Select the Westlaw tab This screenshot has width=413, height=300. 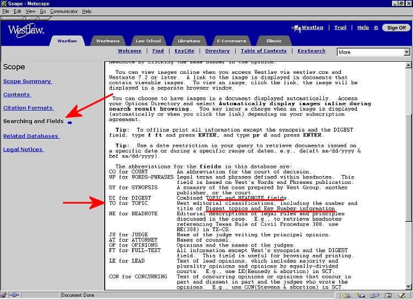[67, 41]
